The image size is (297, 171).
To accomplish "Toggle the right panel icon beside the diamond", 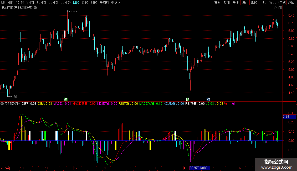I will tap(280, 8).
